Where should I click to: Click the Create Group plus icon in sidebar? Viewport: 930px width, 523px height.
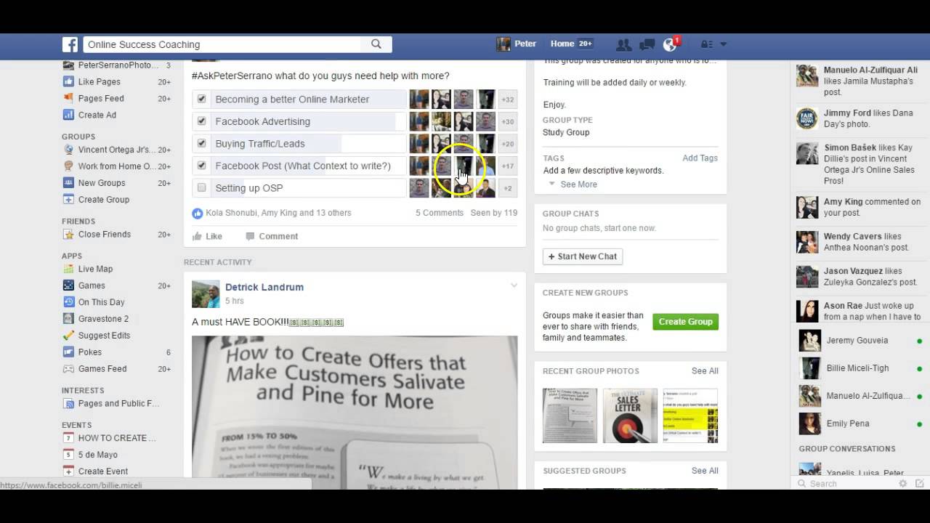tap(68, 200)
